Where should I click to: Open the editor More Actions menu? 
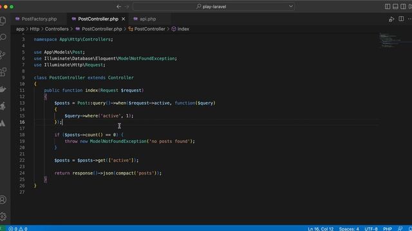[409, 19]
